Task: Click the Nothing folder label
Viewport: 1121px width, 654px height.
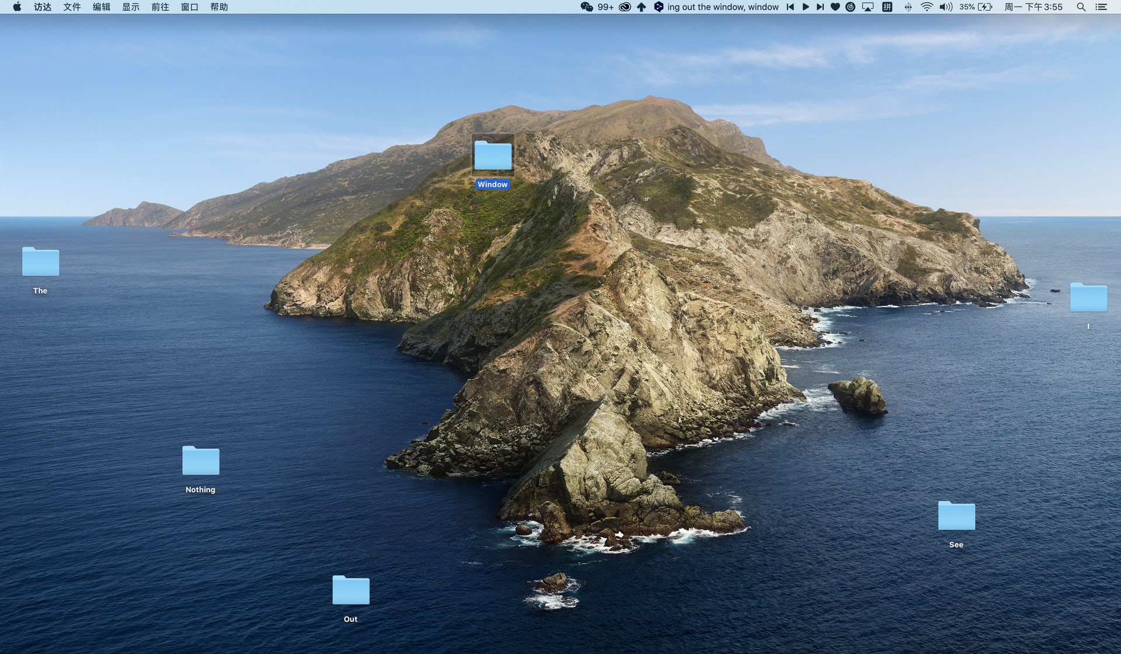Action: (200, 490)
